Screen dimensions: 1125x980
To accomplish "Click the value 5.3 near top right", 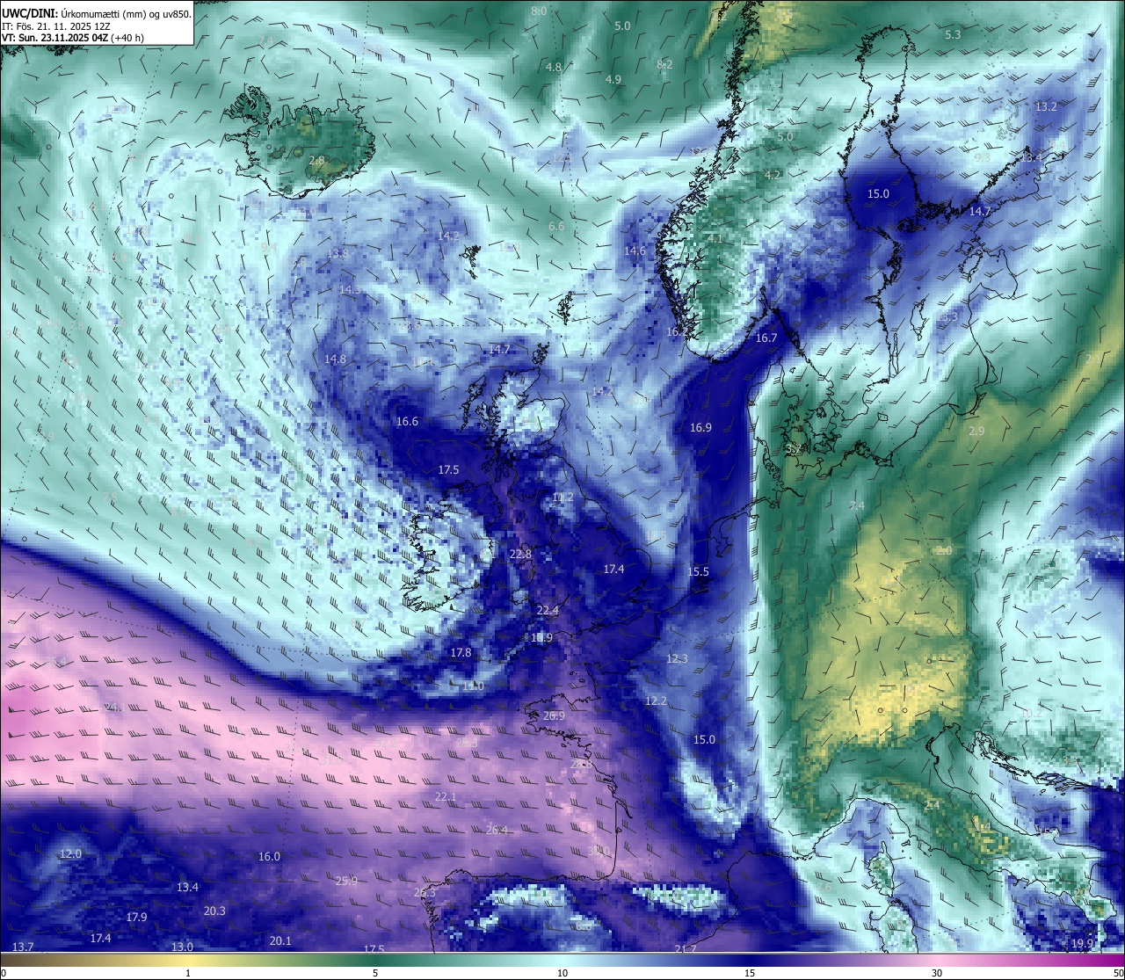I will [953, 35].
